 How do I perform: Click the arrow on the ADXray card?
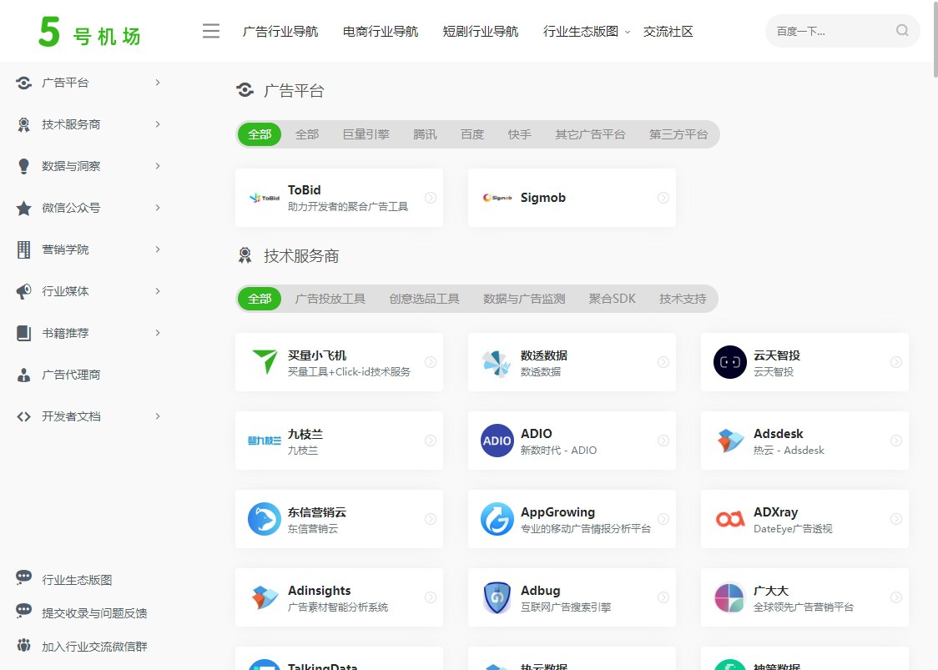896,519
